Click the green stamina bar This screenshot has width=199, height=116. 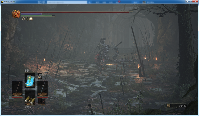coord(38,16)
